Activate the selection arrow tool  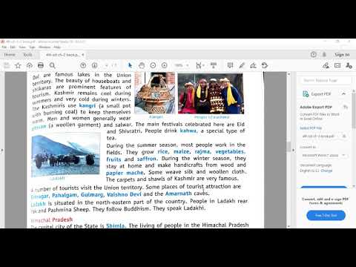point(130,65)
